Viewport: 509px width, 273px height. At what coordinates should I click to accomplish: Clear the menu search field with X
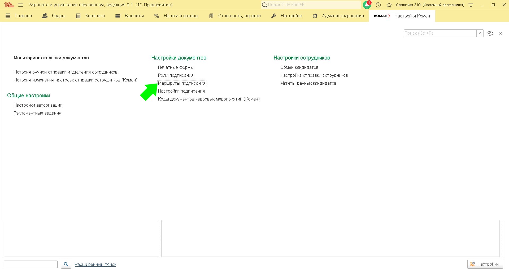point(480,33)
